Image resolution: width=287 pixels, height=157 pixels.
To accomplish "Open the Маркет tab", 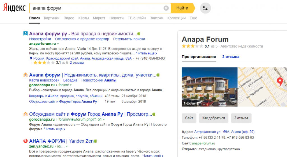I will (99, 18).
